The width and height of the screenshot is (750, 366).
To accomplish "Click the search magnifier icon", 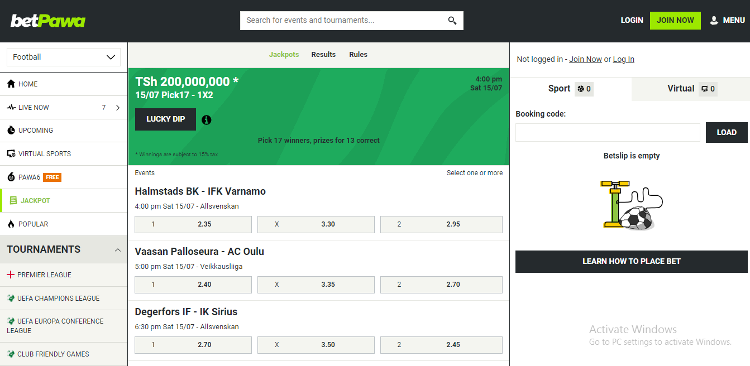I will tap(452, 21).
